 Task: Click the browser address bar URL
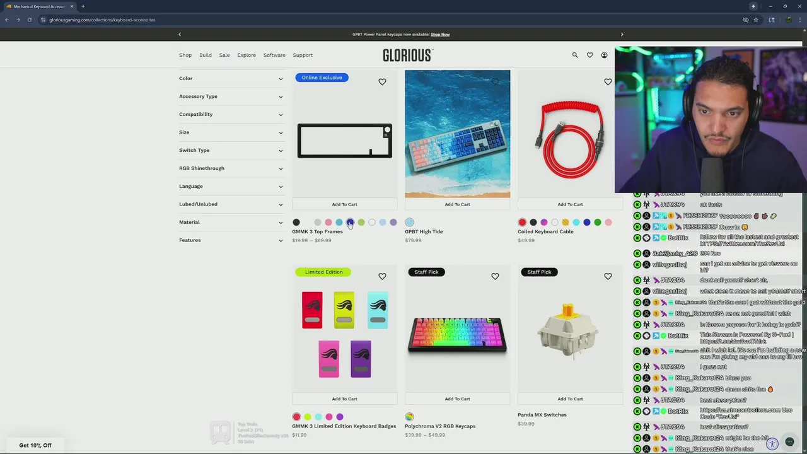point(102,20)
